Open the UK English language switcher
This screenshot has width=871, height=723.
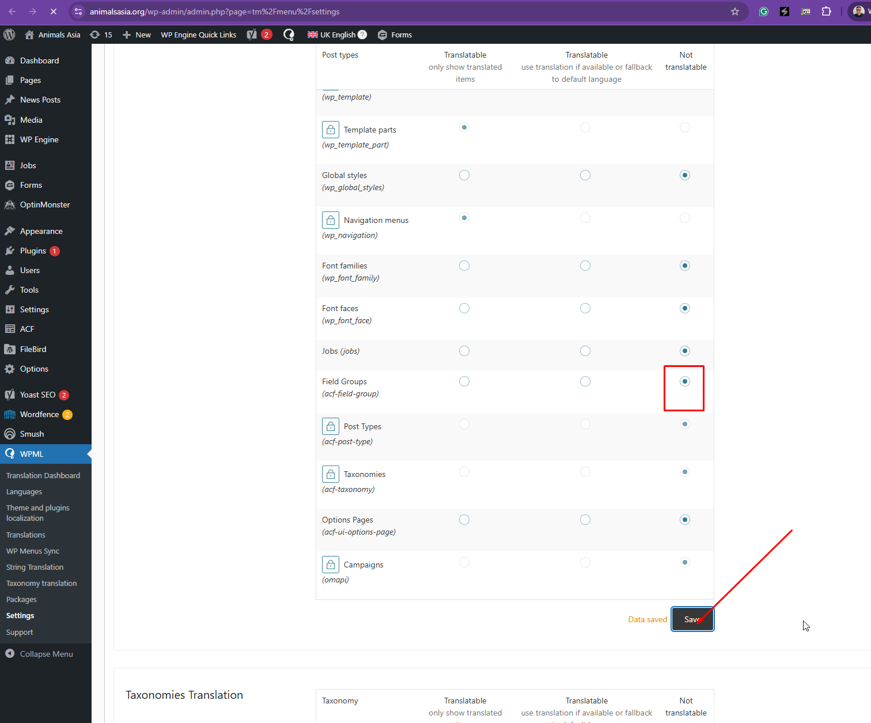point(337,35)
